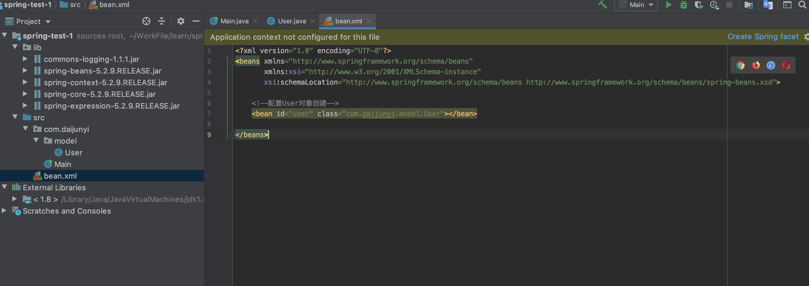Start debugging with the bug icon
Image resolution: width=809 pixels, height=286 pixels.
tap(683, 5)
